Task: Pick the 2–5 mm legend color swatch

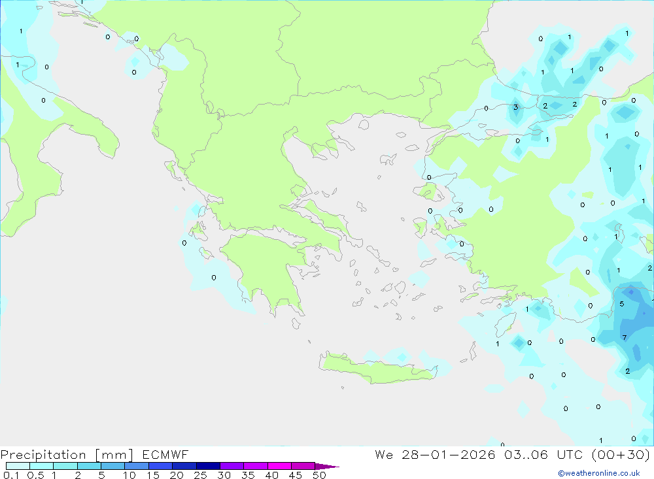Action: click(89, 466)
